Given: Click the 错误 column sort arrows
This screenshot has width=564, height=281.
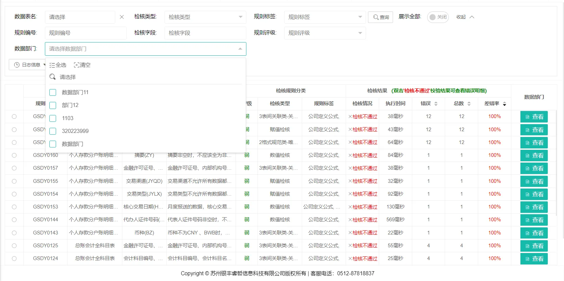Looking at the screenshot, I should click(436, 104).
